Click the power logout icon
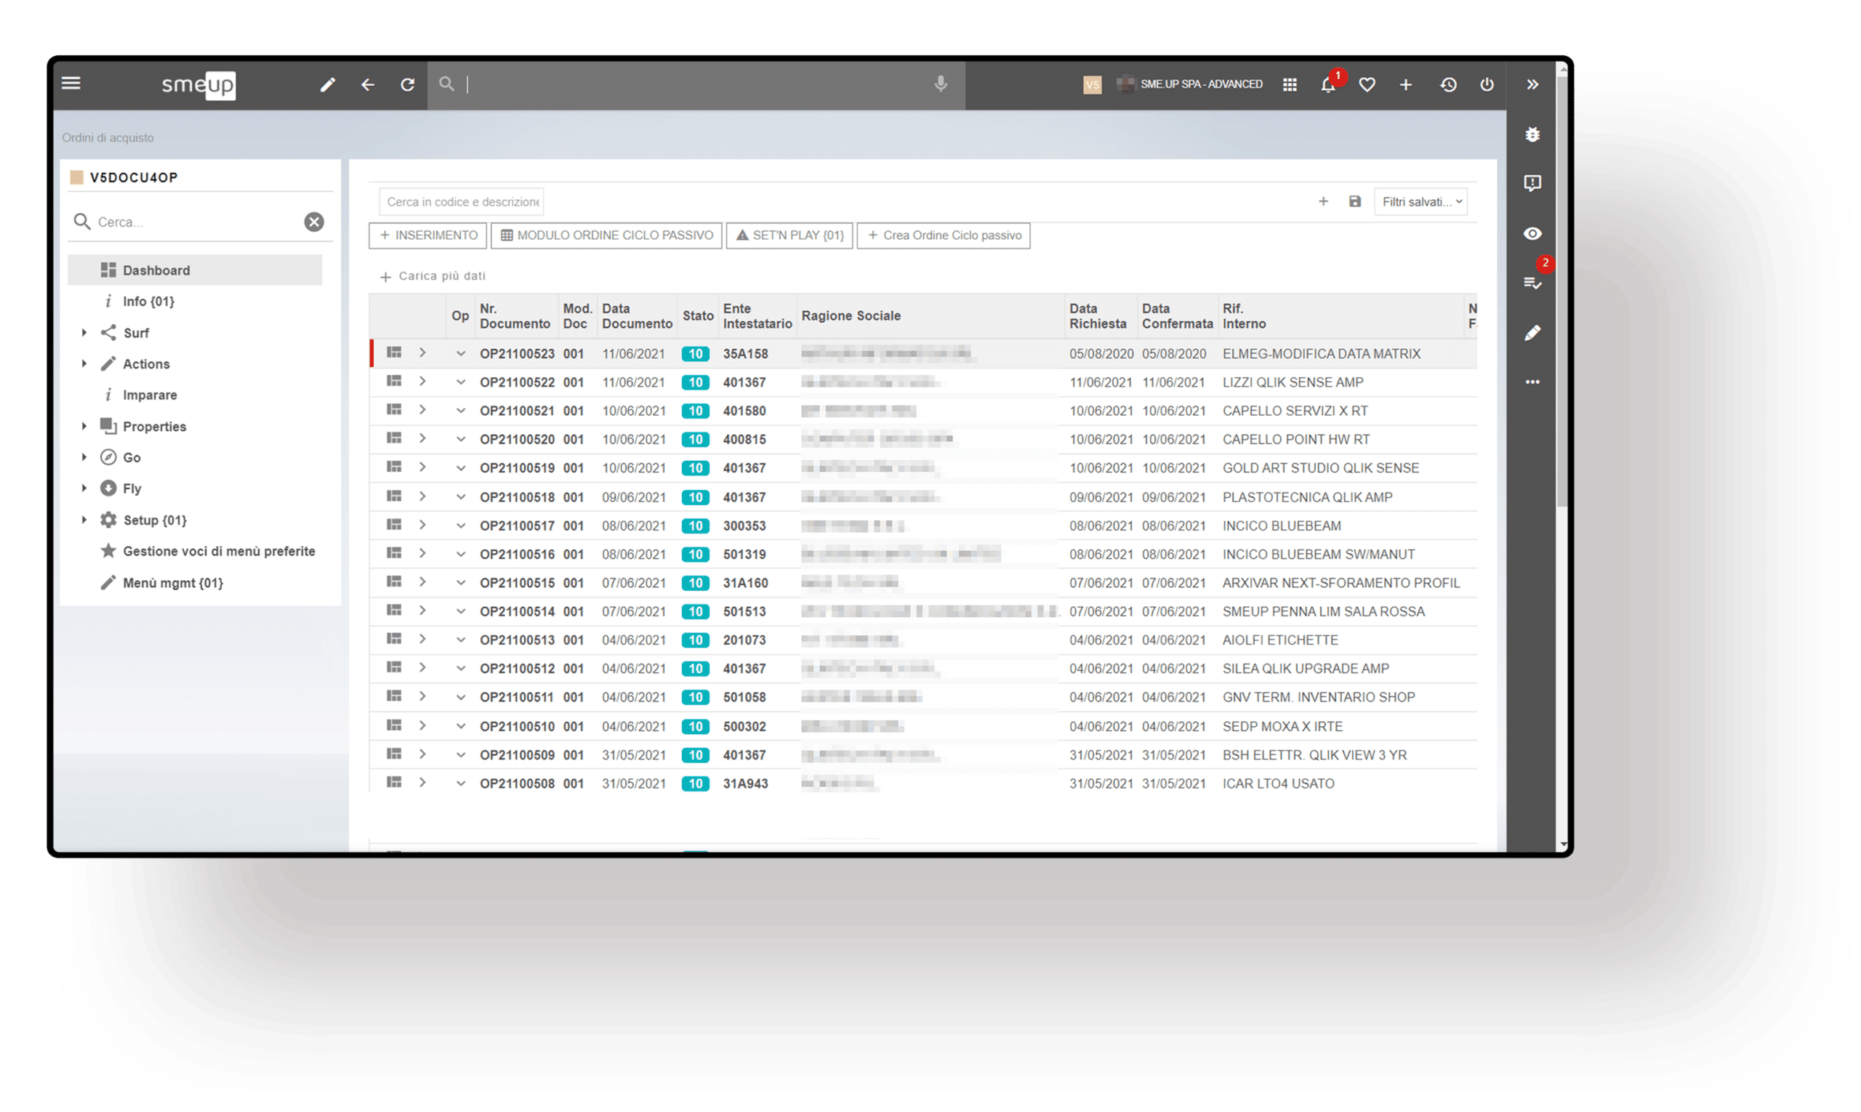This screenshot has width=1861, height=1112. tap(1486, 85)
